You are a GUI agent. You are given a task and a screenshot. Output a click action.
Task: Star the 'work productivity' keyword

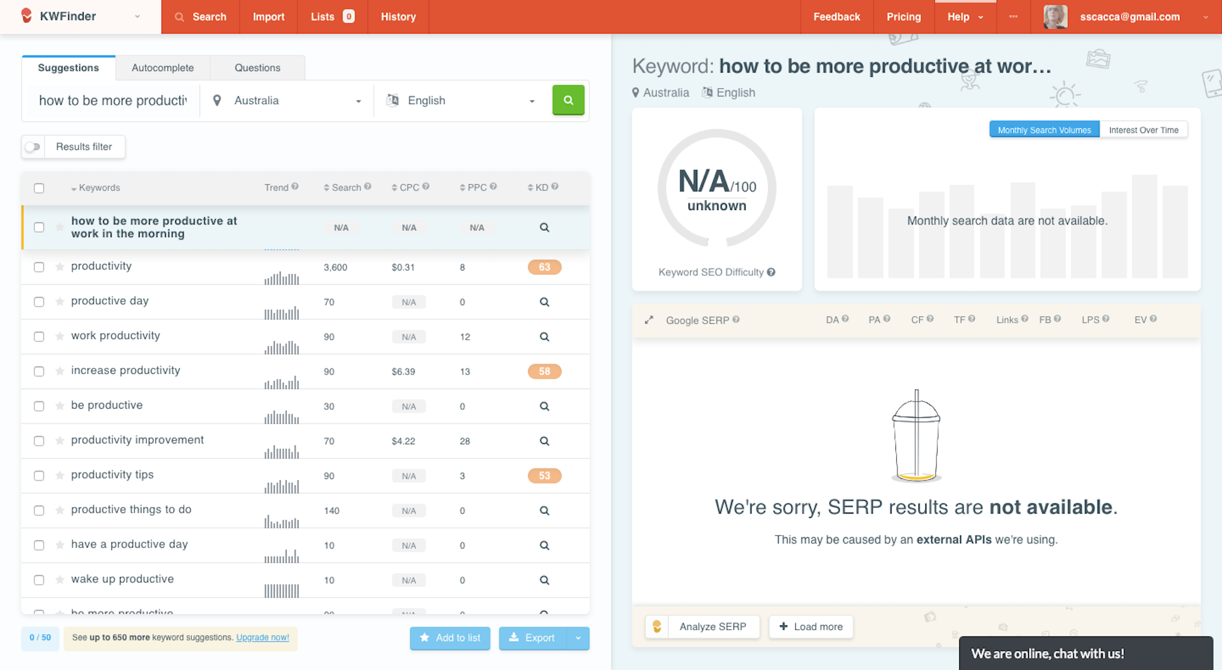click(x=60, y=336)
